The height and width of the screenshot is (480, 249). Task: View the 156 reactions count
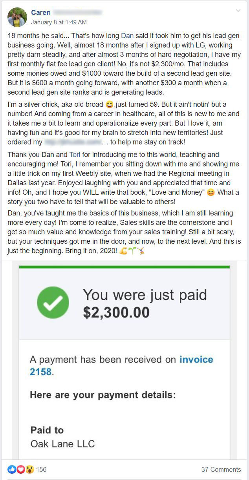click(x=41, y=469)
